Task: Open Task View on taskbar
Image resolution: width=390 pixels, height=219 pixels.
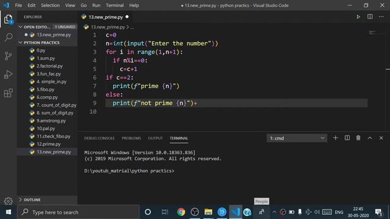Action: click(165, 212)
